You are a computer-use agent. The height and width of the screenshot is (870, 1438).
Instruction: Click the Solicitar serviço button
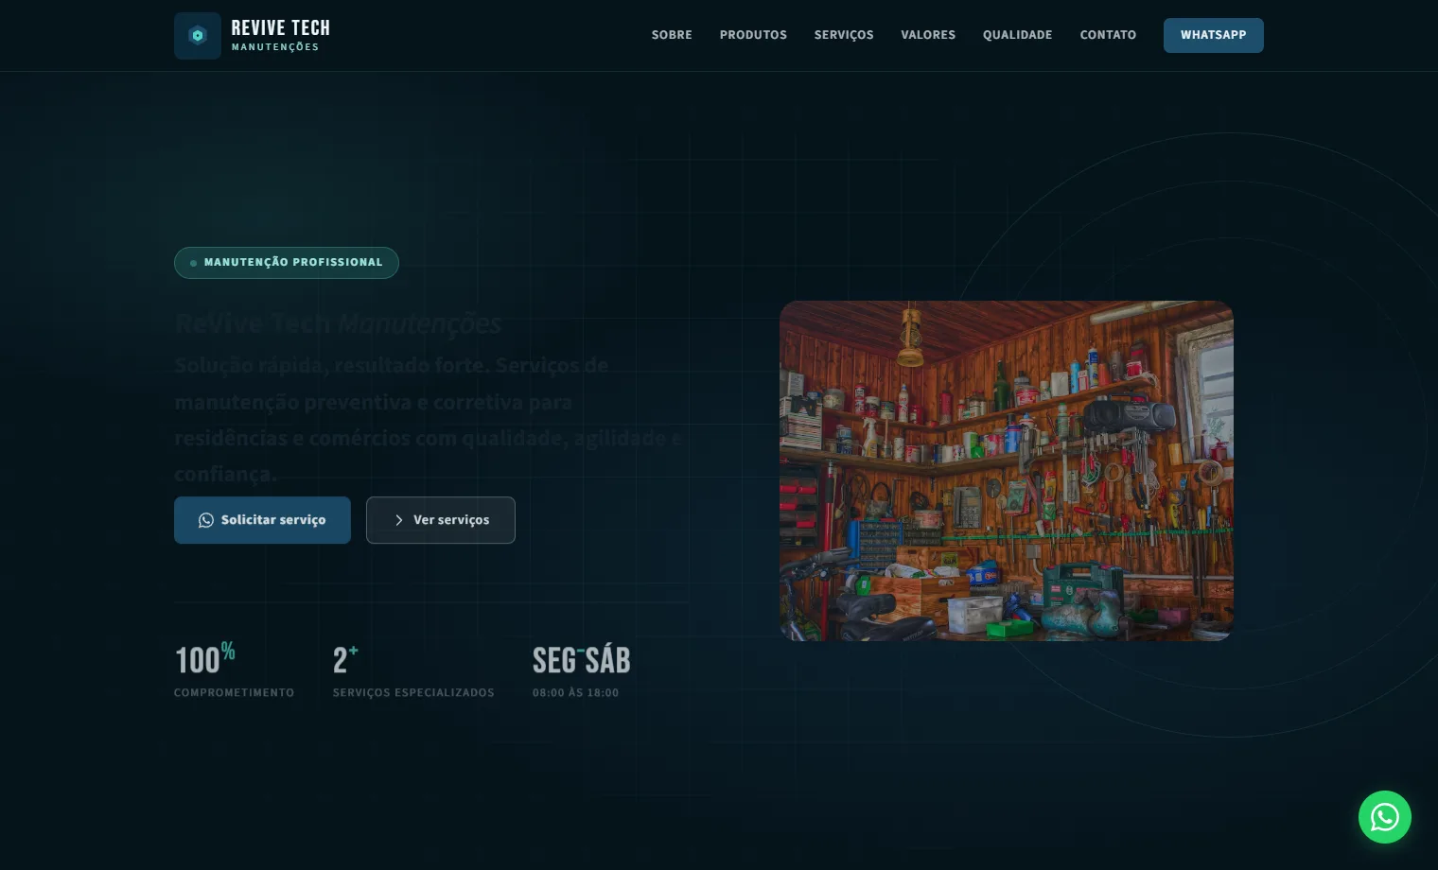pyautogui.click(x=262, y=520)
